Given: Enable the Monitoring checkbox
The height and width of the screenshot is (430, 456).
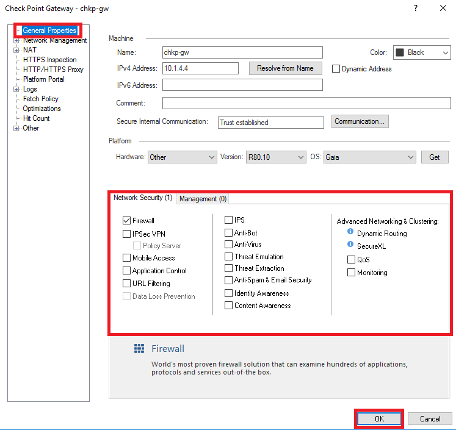Looking at the screenshot, I should point(351,273).
